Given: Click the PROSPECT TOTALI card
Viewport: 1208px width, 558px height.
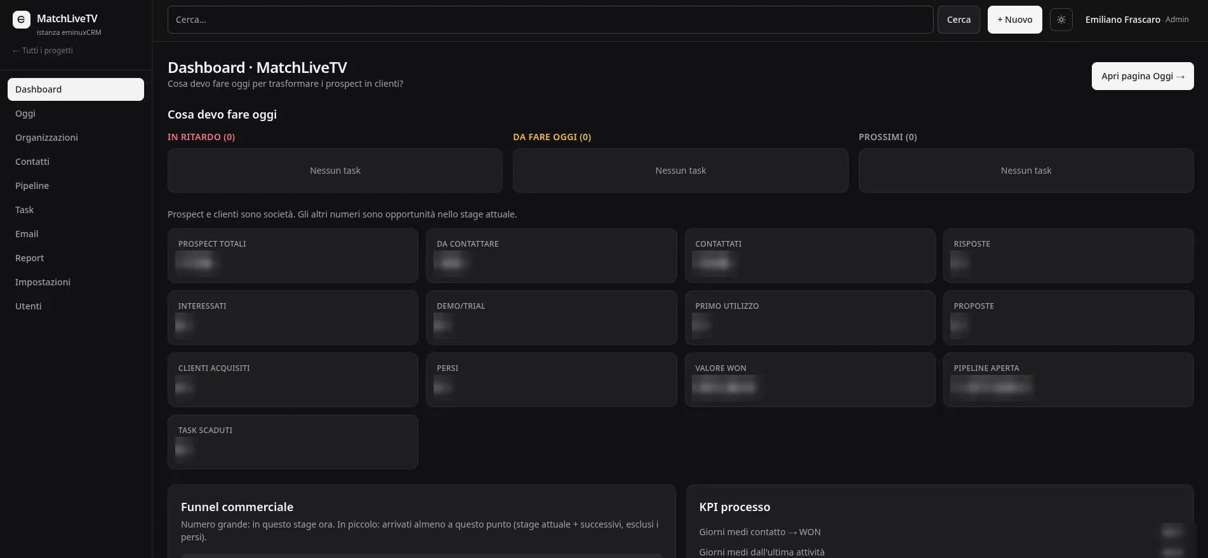Looking at the screenshot, I should pyautogui.click(x=293, y=256).
